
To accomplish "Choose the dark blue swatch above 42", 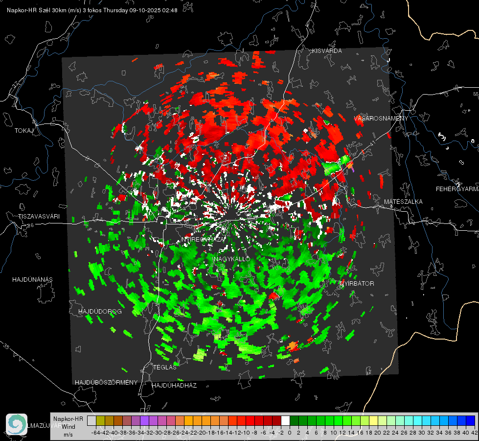I will [x=471, y=421].
